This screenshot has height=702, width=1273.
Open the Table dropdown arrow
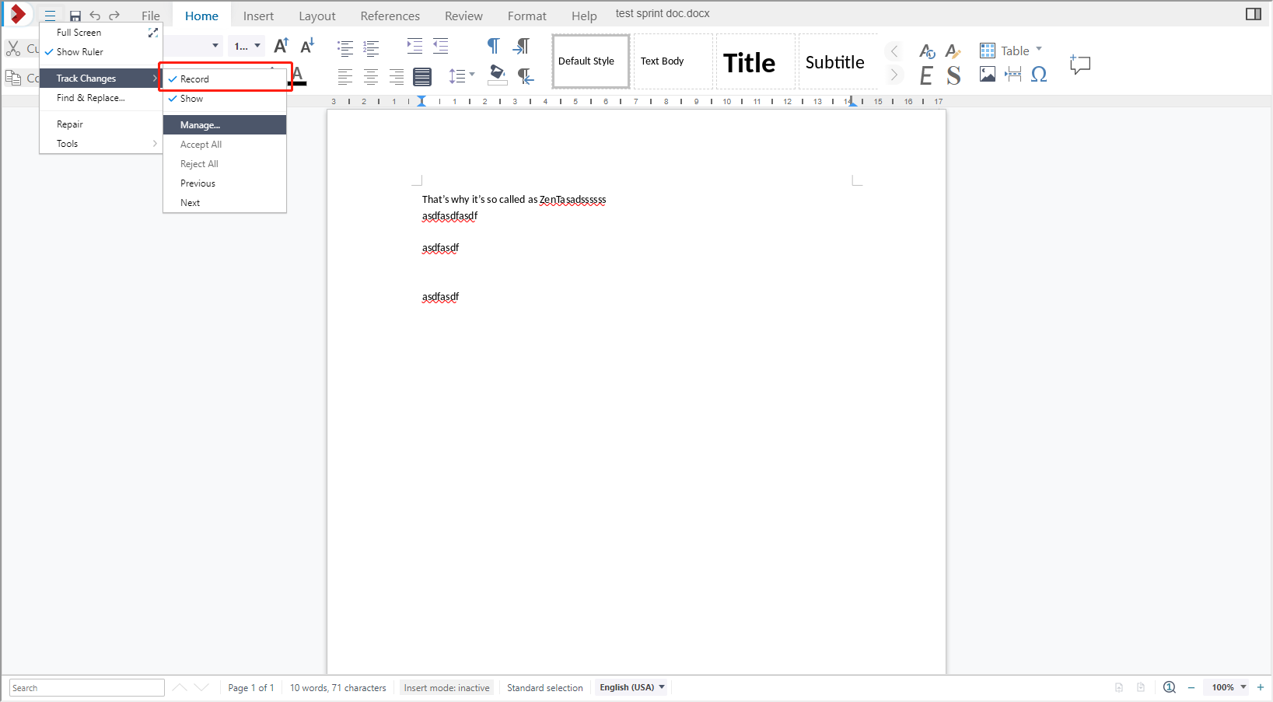click(1039, 50)
